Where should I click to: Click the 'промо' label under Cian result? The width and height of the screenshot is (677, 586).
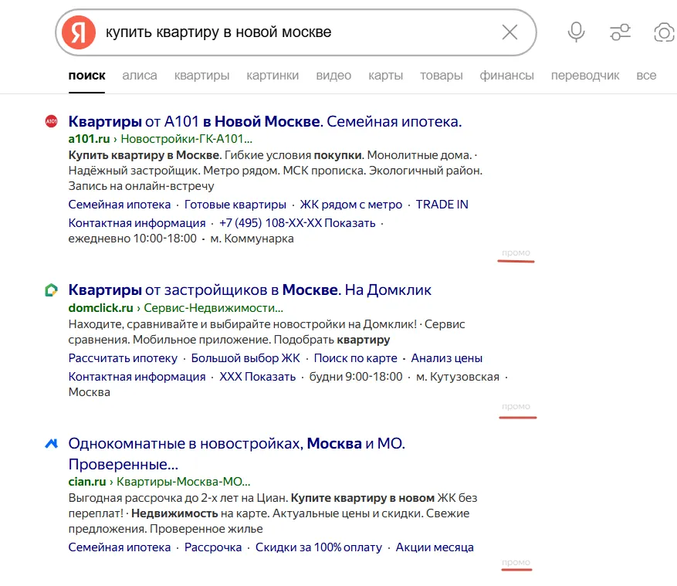[x=516, y=562]
